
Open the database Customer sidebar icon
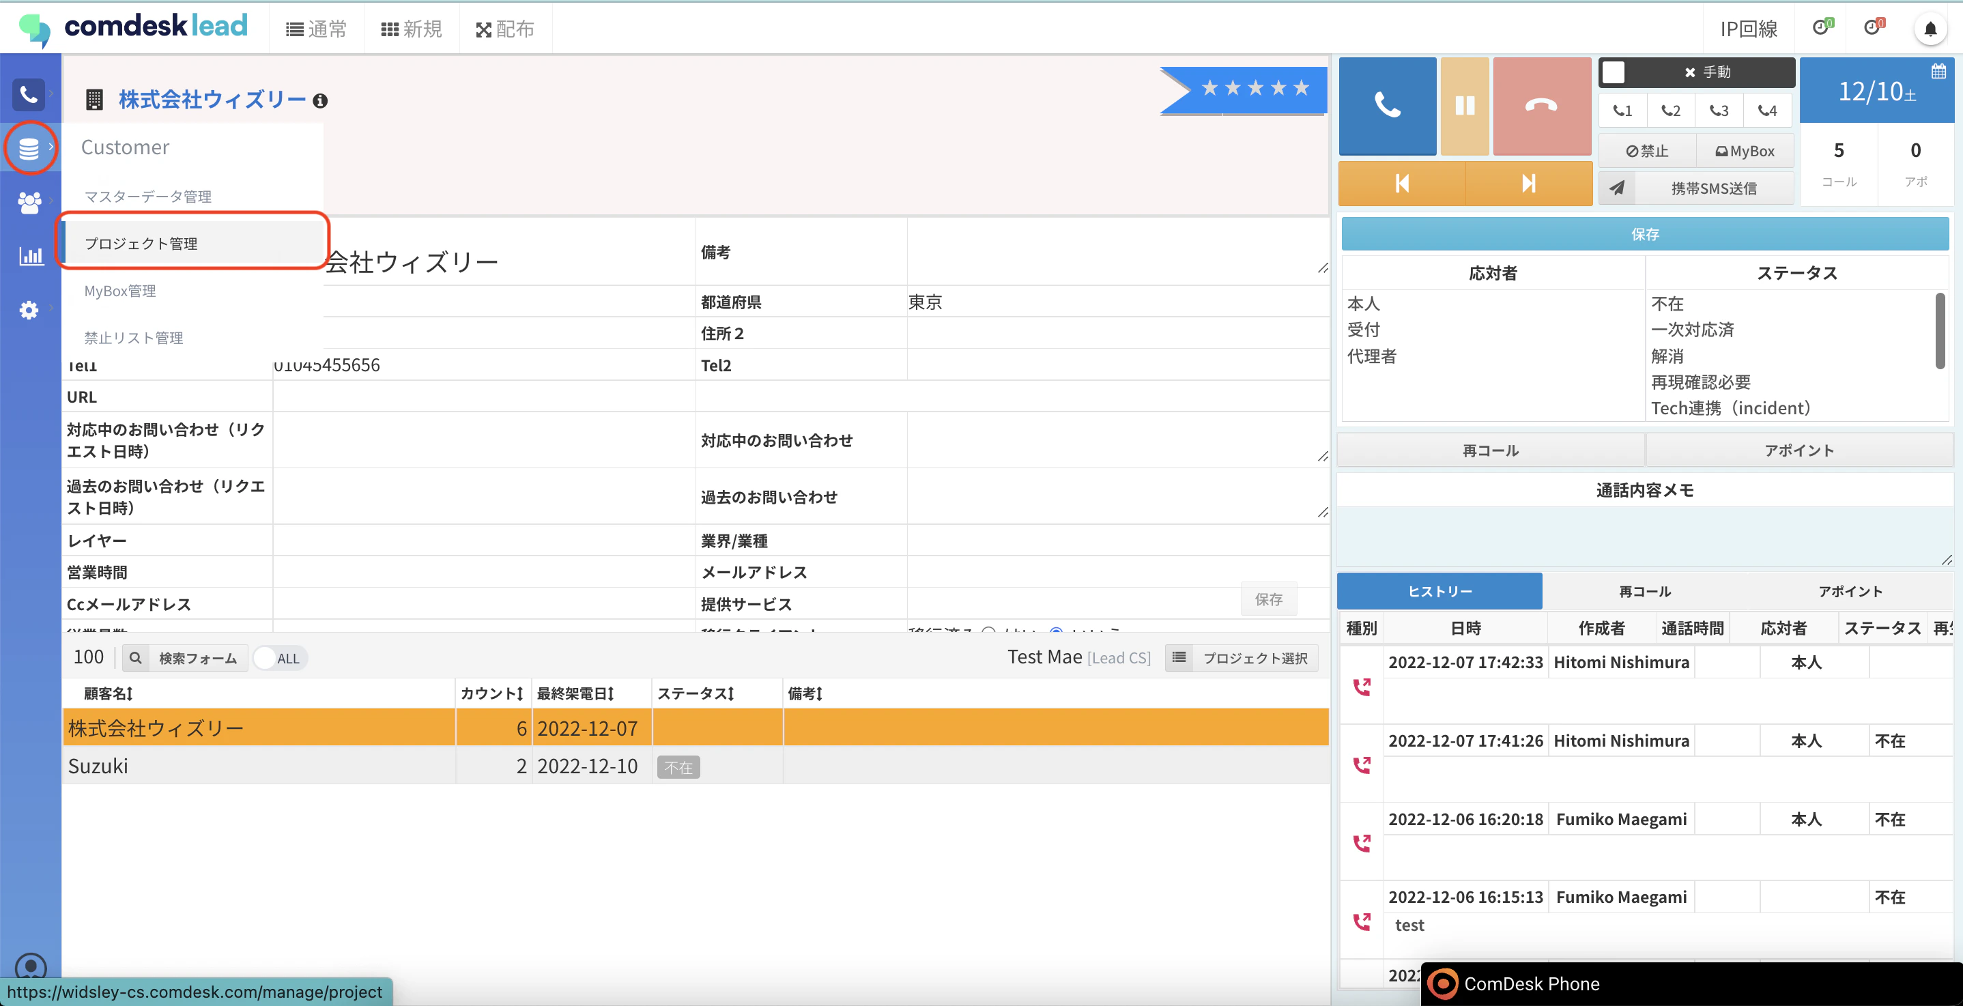(29, 148)
